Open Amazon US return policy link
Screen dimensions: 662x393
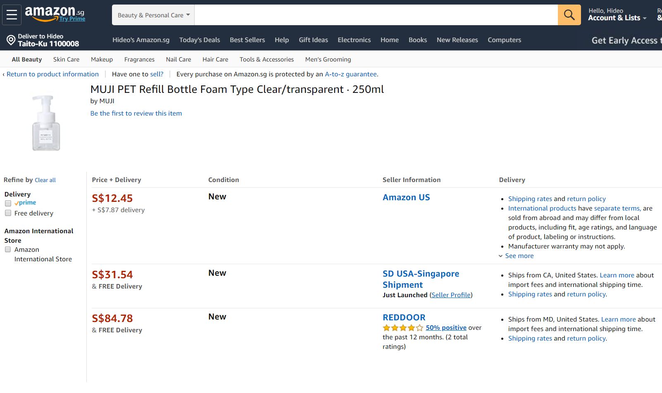tap(586, 199)
